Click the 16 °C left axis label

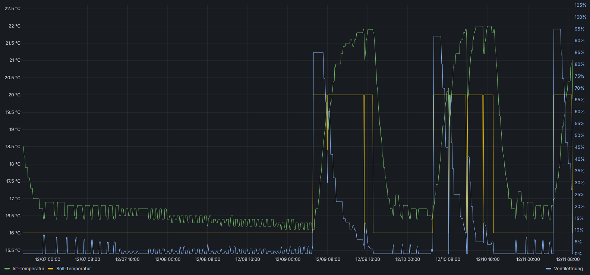tap(15, 233)
